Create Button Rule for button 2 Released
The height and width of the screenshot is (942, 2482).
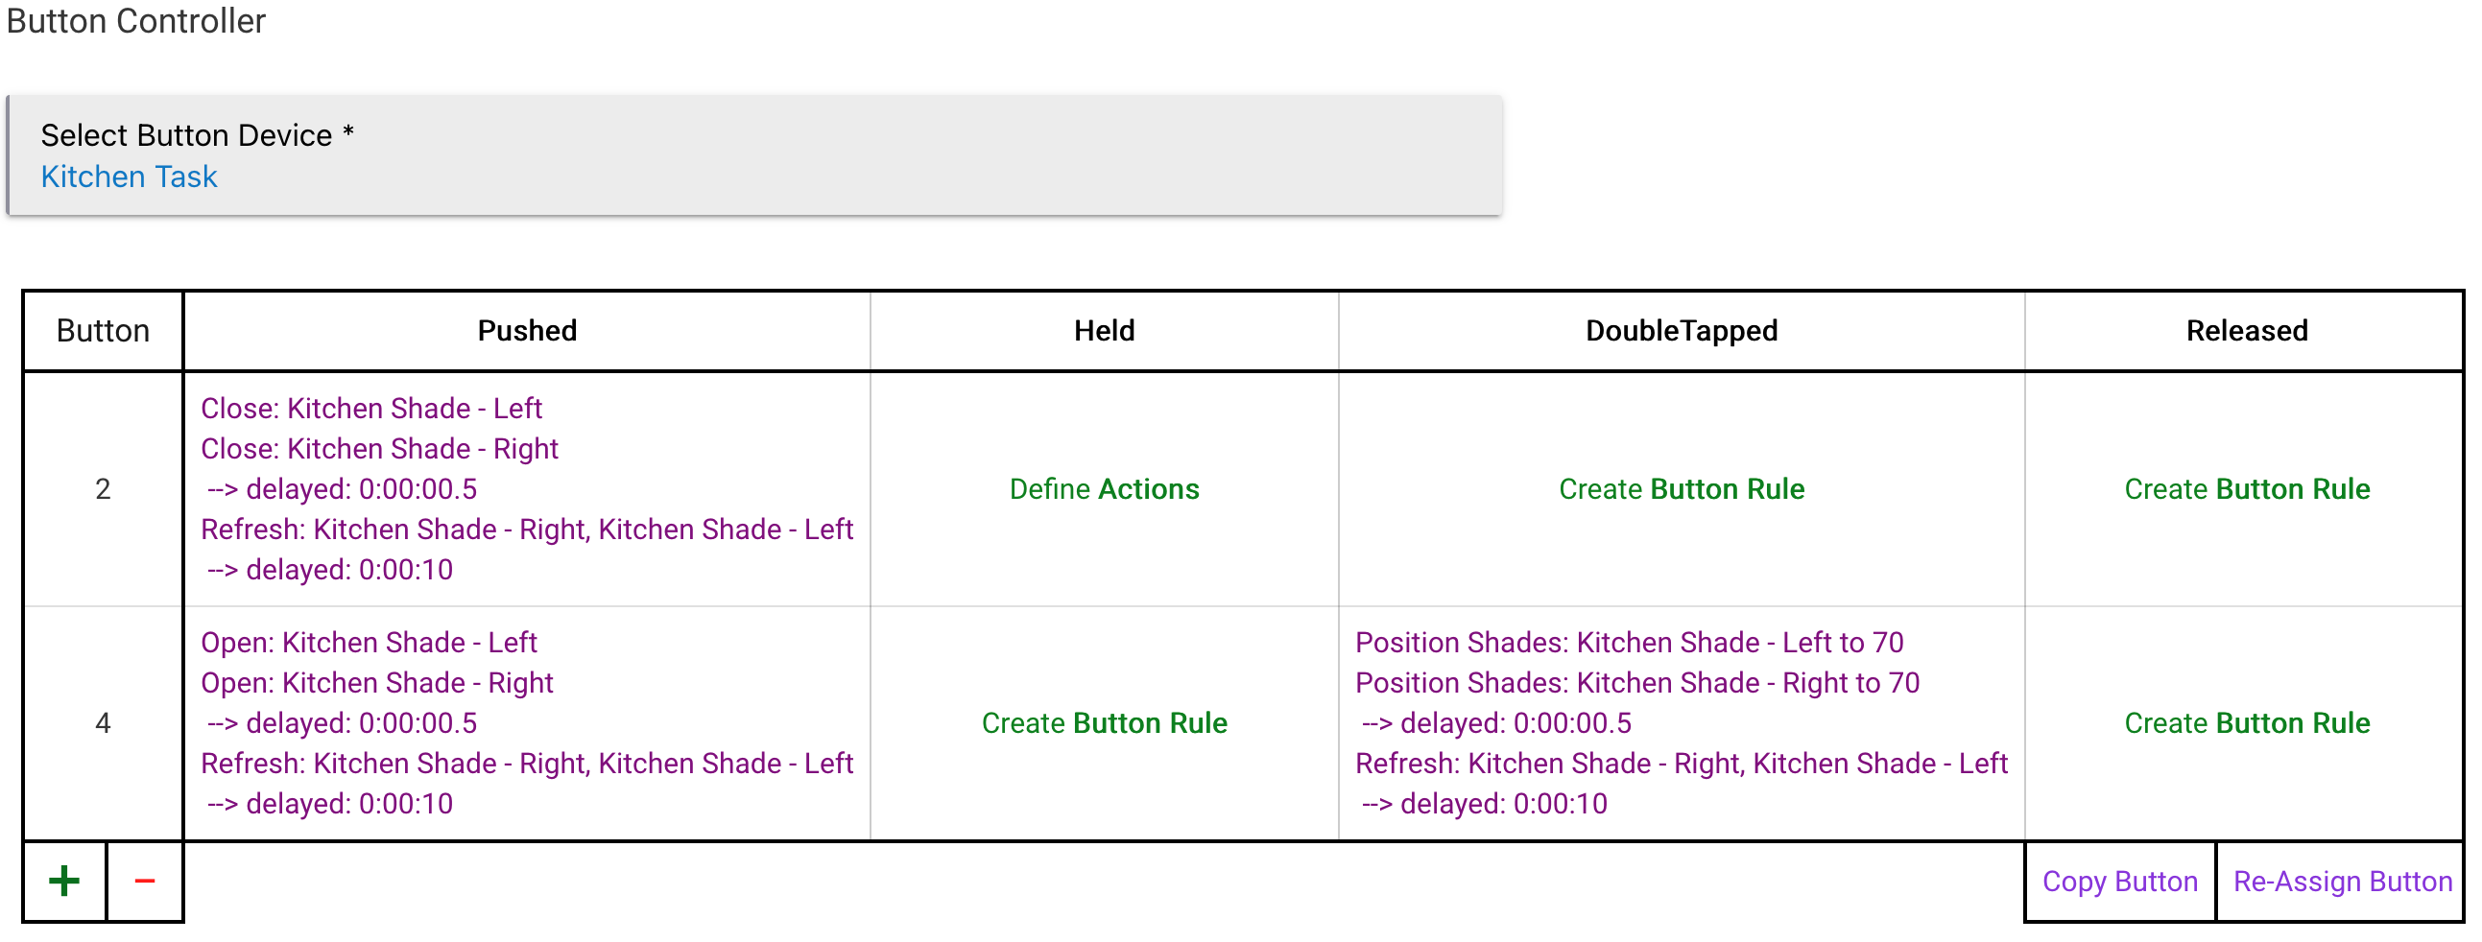2246,489
